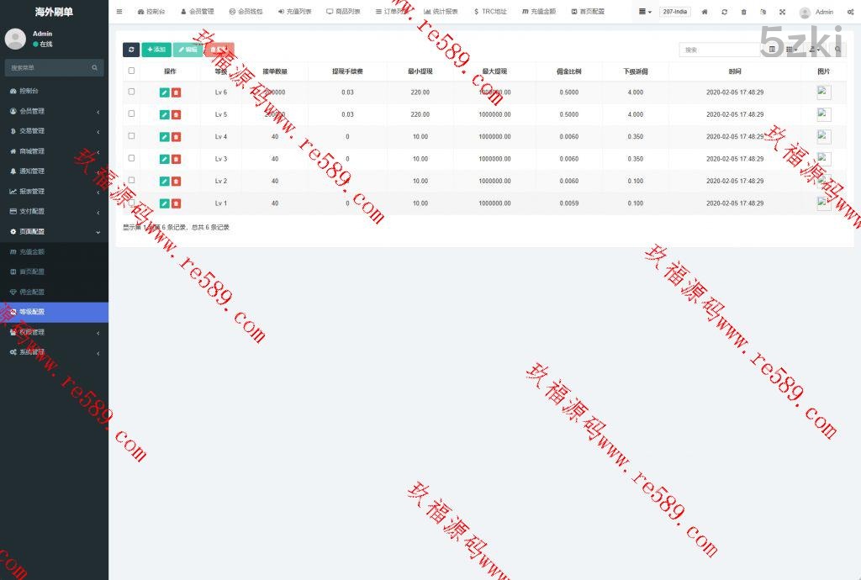Click the top bar refresh icon

point(724,12)
